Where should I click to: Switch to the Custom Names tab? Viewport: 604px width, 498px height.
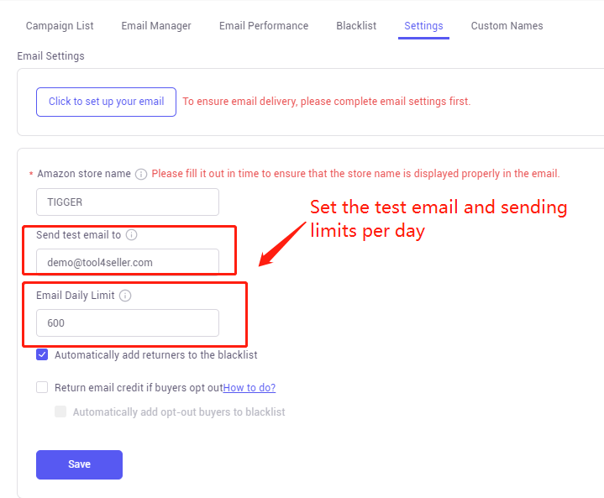pyautogui.click(x=507, y=26)
